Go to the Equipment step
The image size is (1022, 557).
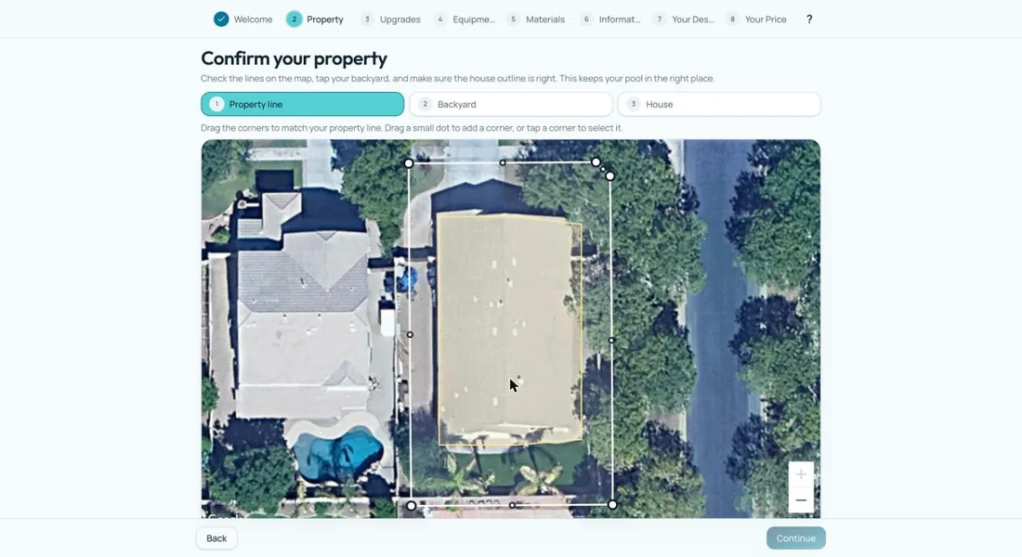(x=464, y=19)
